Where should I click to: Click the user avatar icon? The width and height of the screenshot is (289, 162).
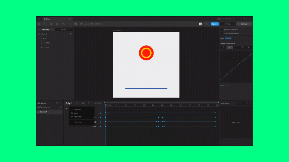200,24
